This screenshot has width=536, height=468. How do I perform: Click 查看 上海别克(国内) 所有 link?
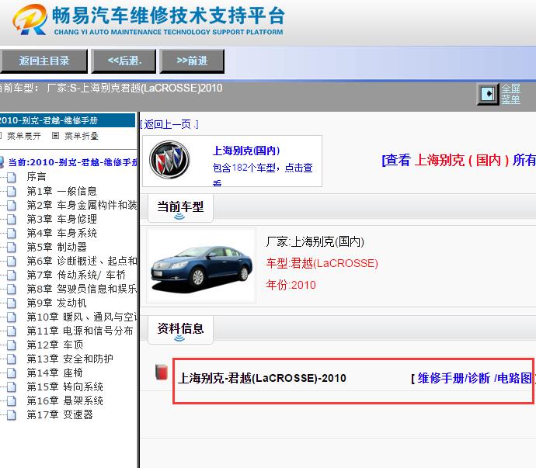click(x=458, y=160)
